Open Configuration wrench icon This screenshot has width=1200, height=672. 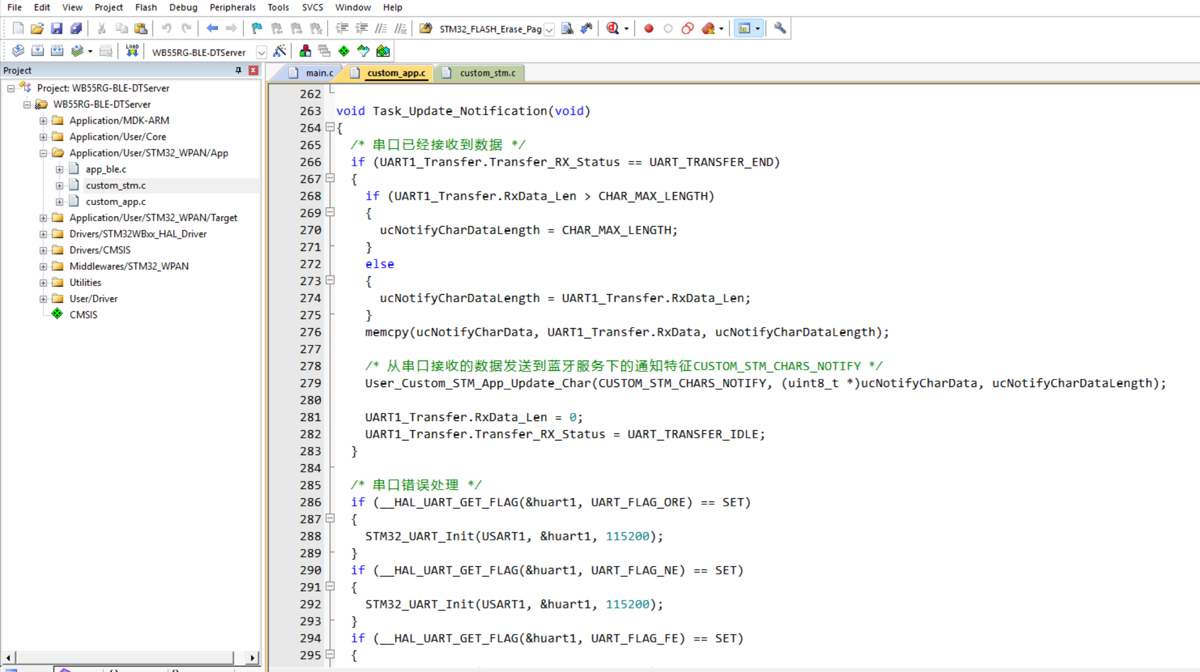coord(779,28)
